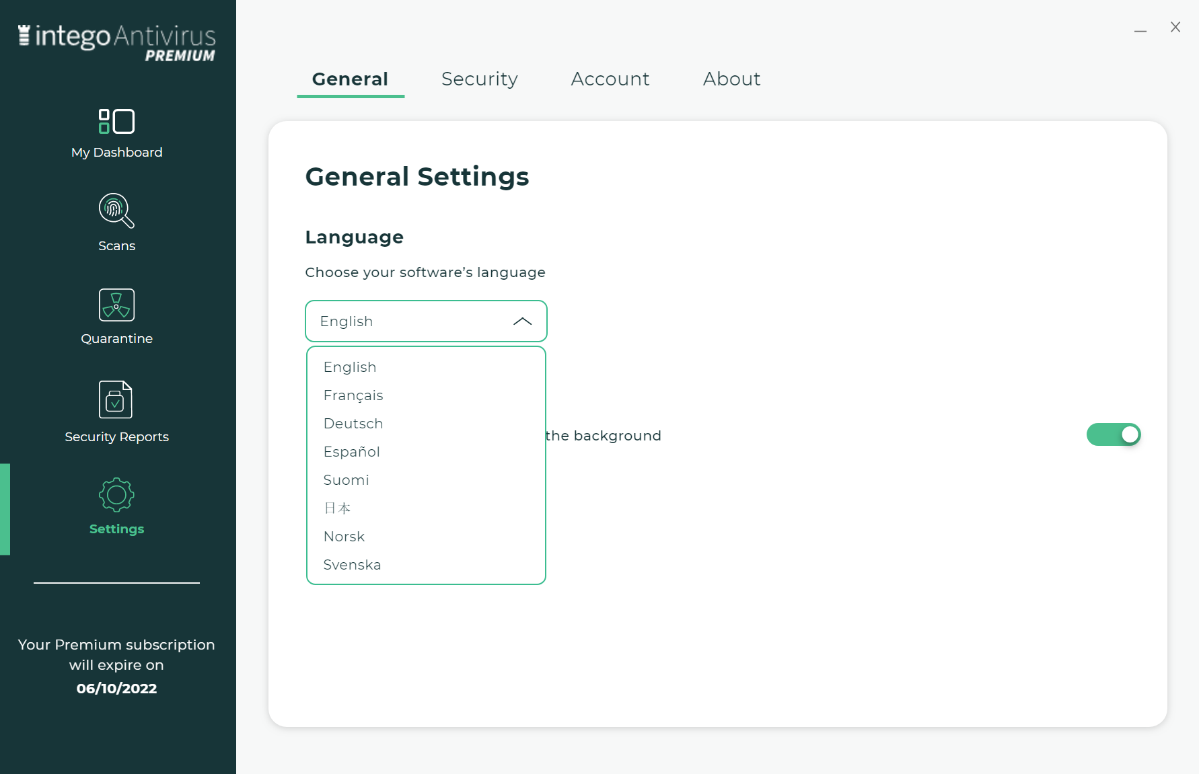Open My Dashboard icon in sidebar
Screen dimensions: 1199x774
click(116, 122)
